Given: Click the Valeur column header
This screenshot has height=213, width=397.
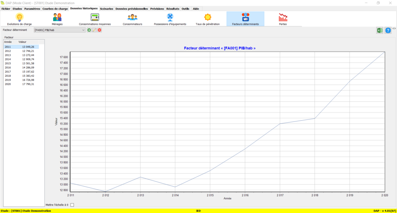Looking at the screenshot, I should (22, 42).
